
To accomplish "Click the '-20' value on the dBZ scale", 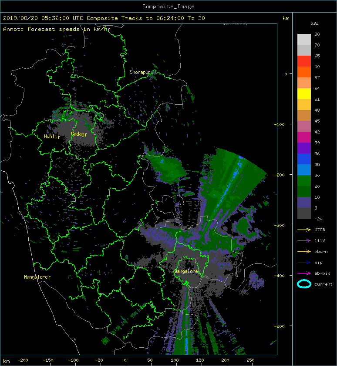I will pos(318,219).
